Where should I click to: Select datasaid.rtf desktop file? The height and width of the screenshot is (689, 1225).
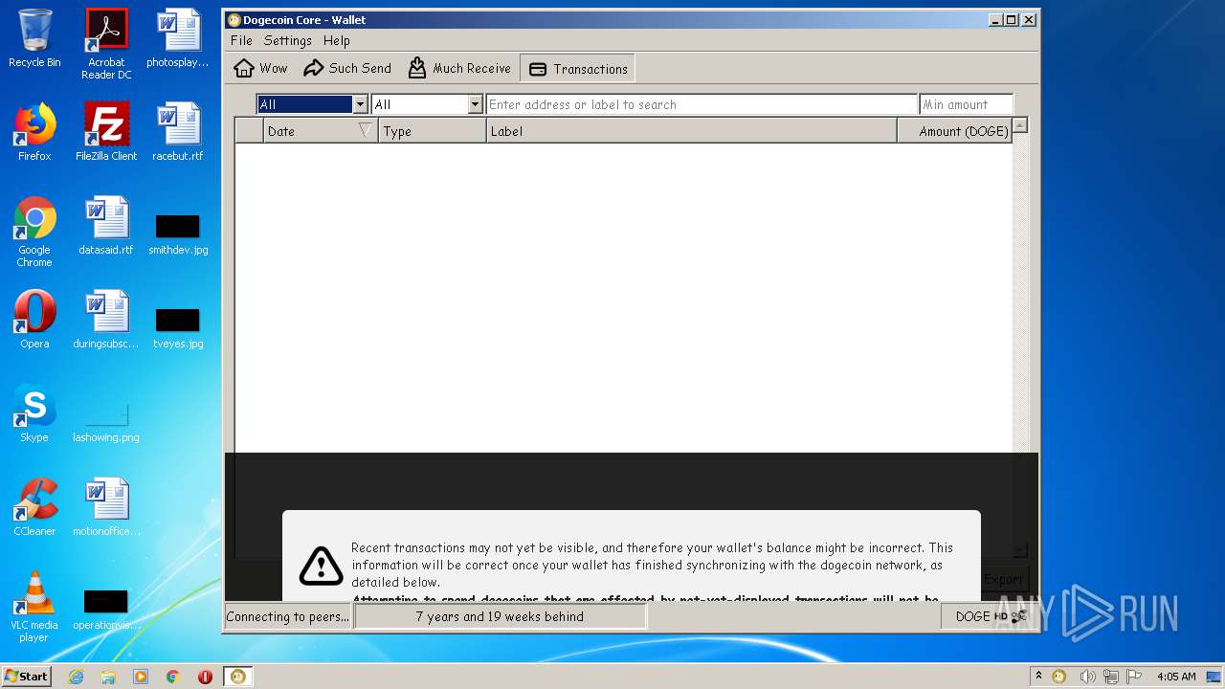106,226
